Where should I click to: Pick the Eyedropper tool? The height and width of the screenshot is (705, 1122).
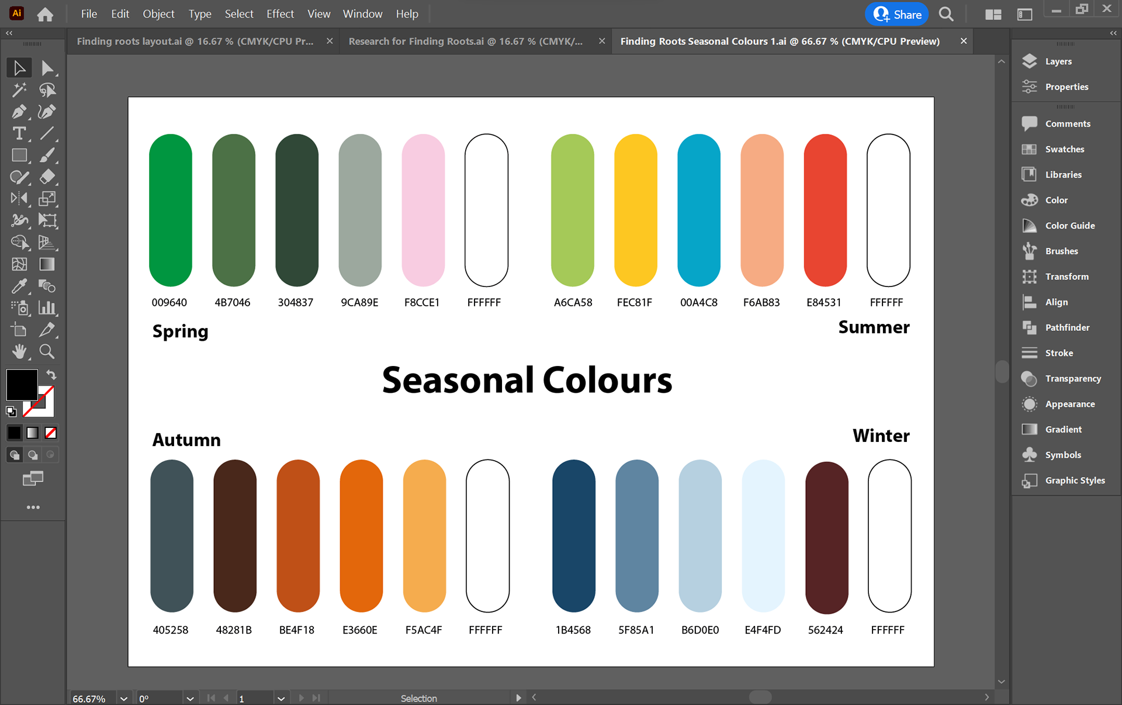click(x=19, y=286)
